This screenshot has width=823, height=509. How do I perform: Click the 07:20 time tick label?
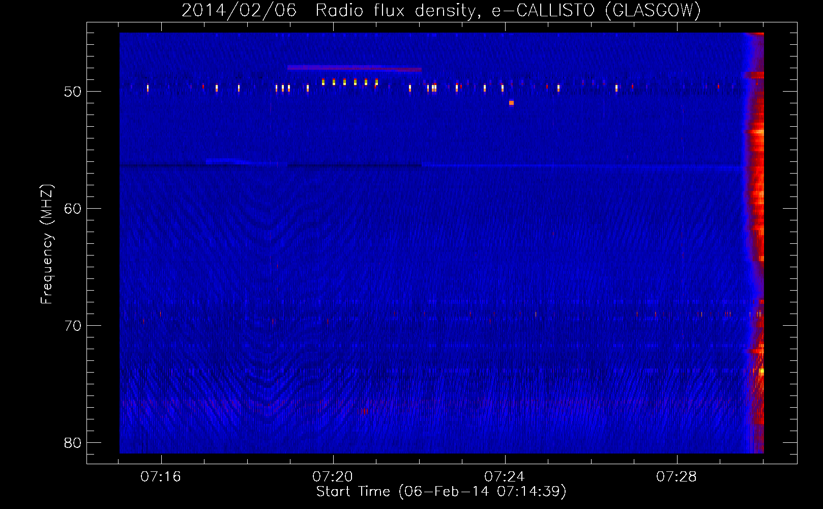point(333,477)
